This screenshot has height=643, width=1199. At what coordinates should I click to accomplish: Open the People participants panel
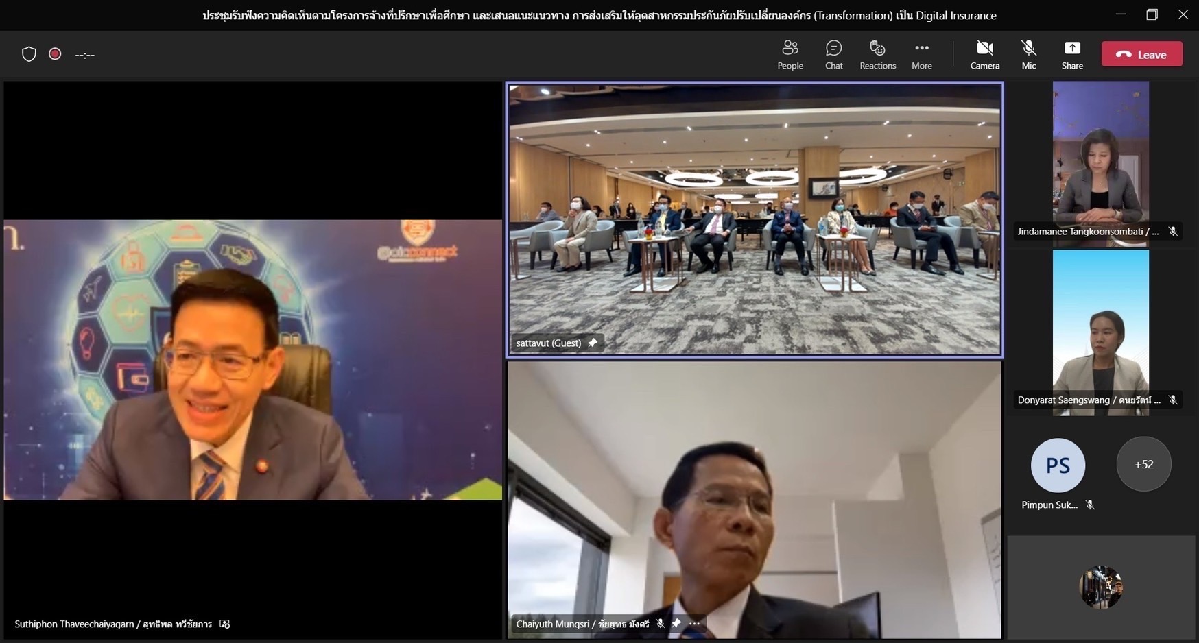[x=790, y=54]
